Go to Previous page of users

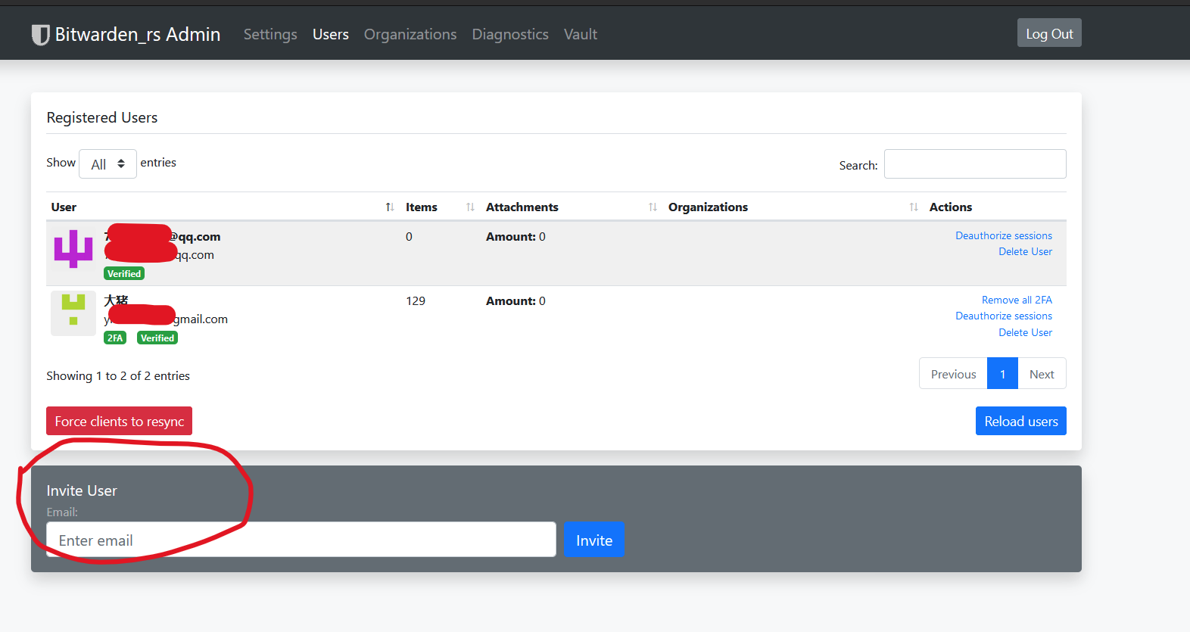pos(953,374)
